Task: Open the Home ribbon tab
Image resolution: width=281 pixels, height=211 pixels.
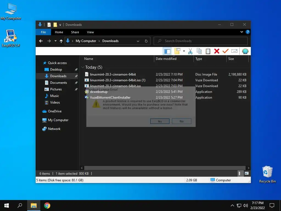Action: [x=59, y=32]
